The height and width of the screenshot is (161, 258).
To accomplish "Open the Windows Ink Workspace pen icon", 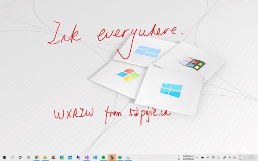I will coord(224,158).
